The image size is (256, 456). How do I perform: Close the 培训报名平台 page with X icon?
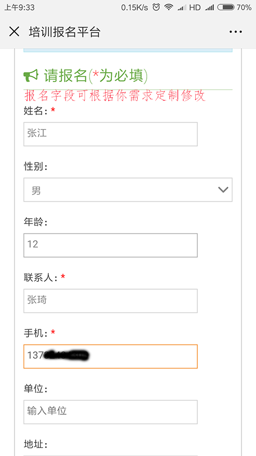pyautogui.click(x=14, y=32)
